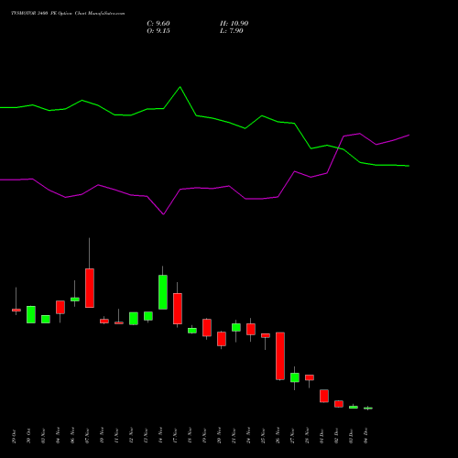Click the red candle above 24 Nov

[251, 329]
